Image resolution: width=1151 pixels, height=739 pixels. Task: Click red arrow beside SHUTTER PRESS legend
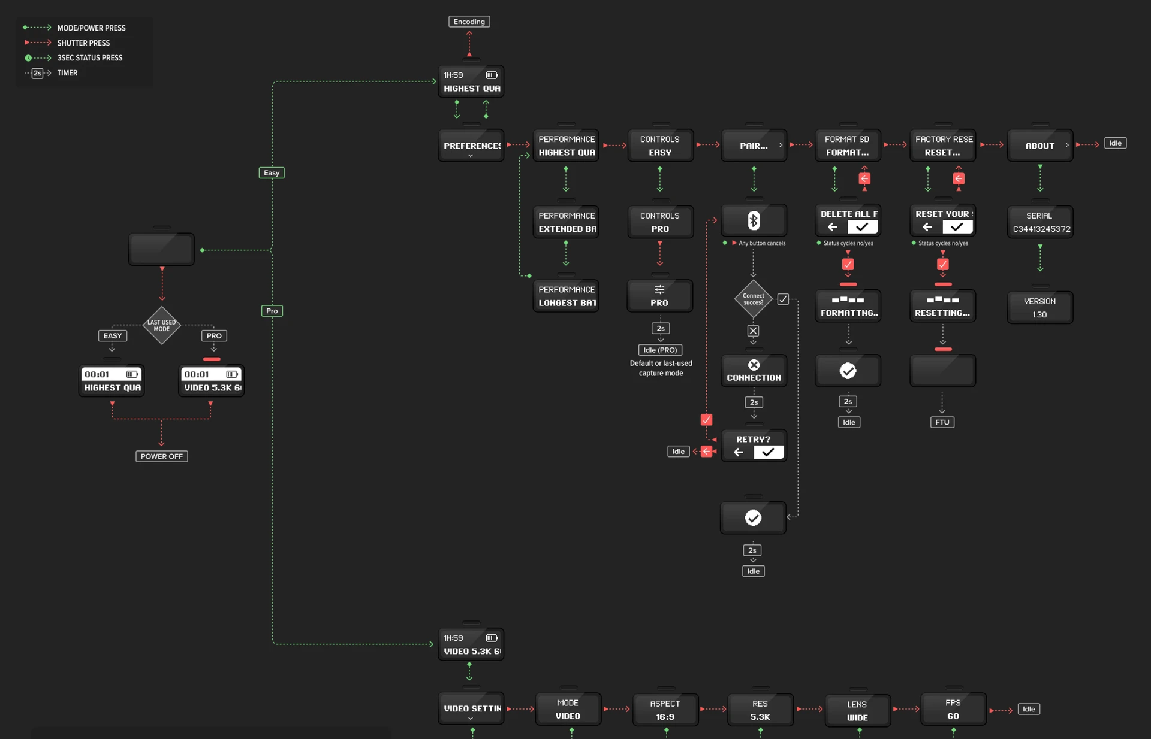click(37, 43)
